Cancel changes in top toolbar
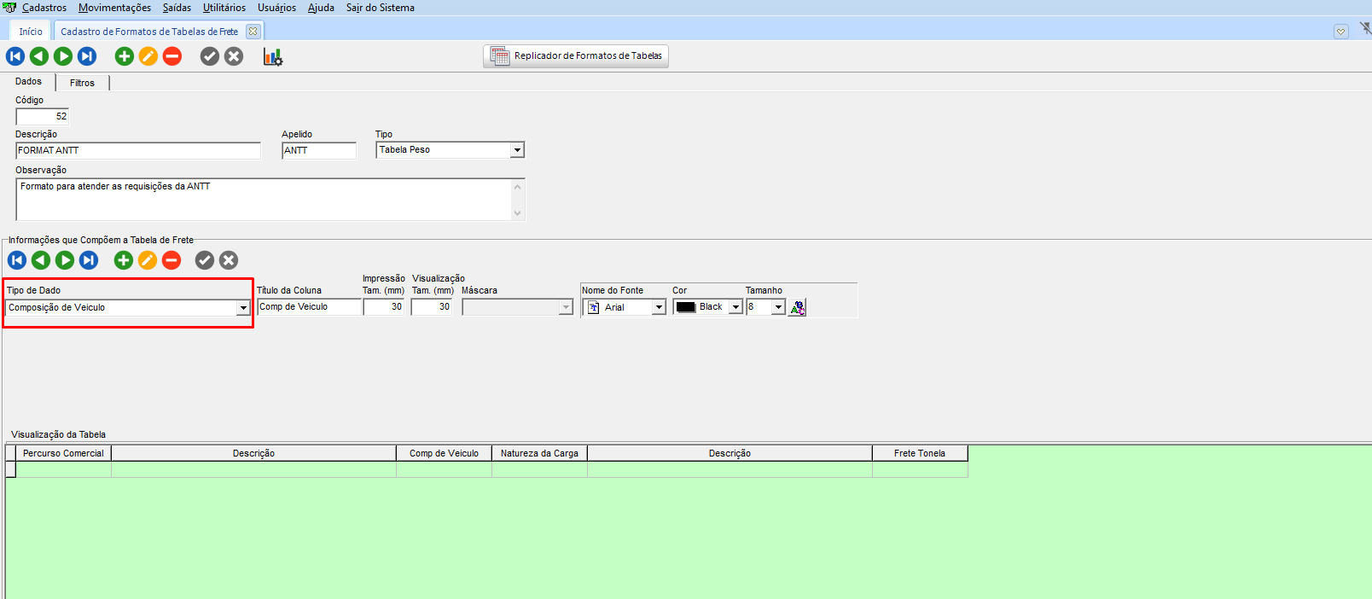The width and height of the screenshot is (1372, 599). click(x=234, y=56)
